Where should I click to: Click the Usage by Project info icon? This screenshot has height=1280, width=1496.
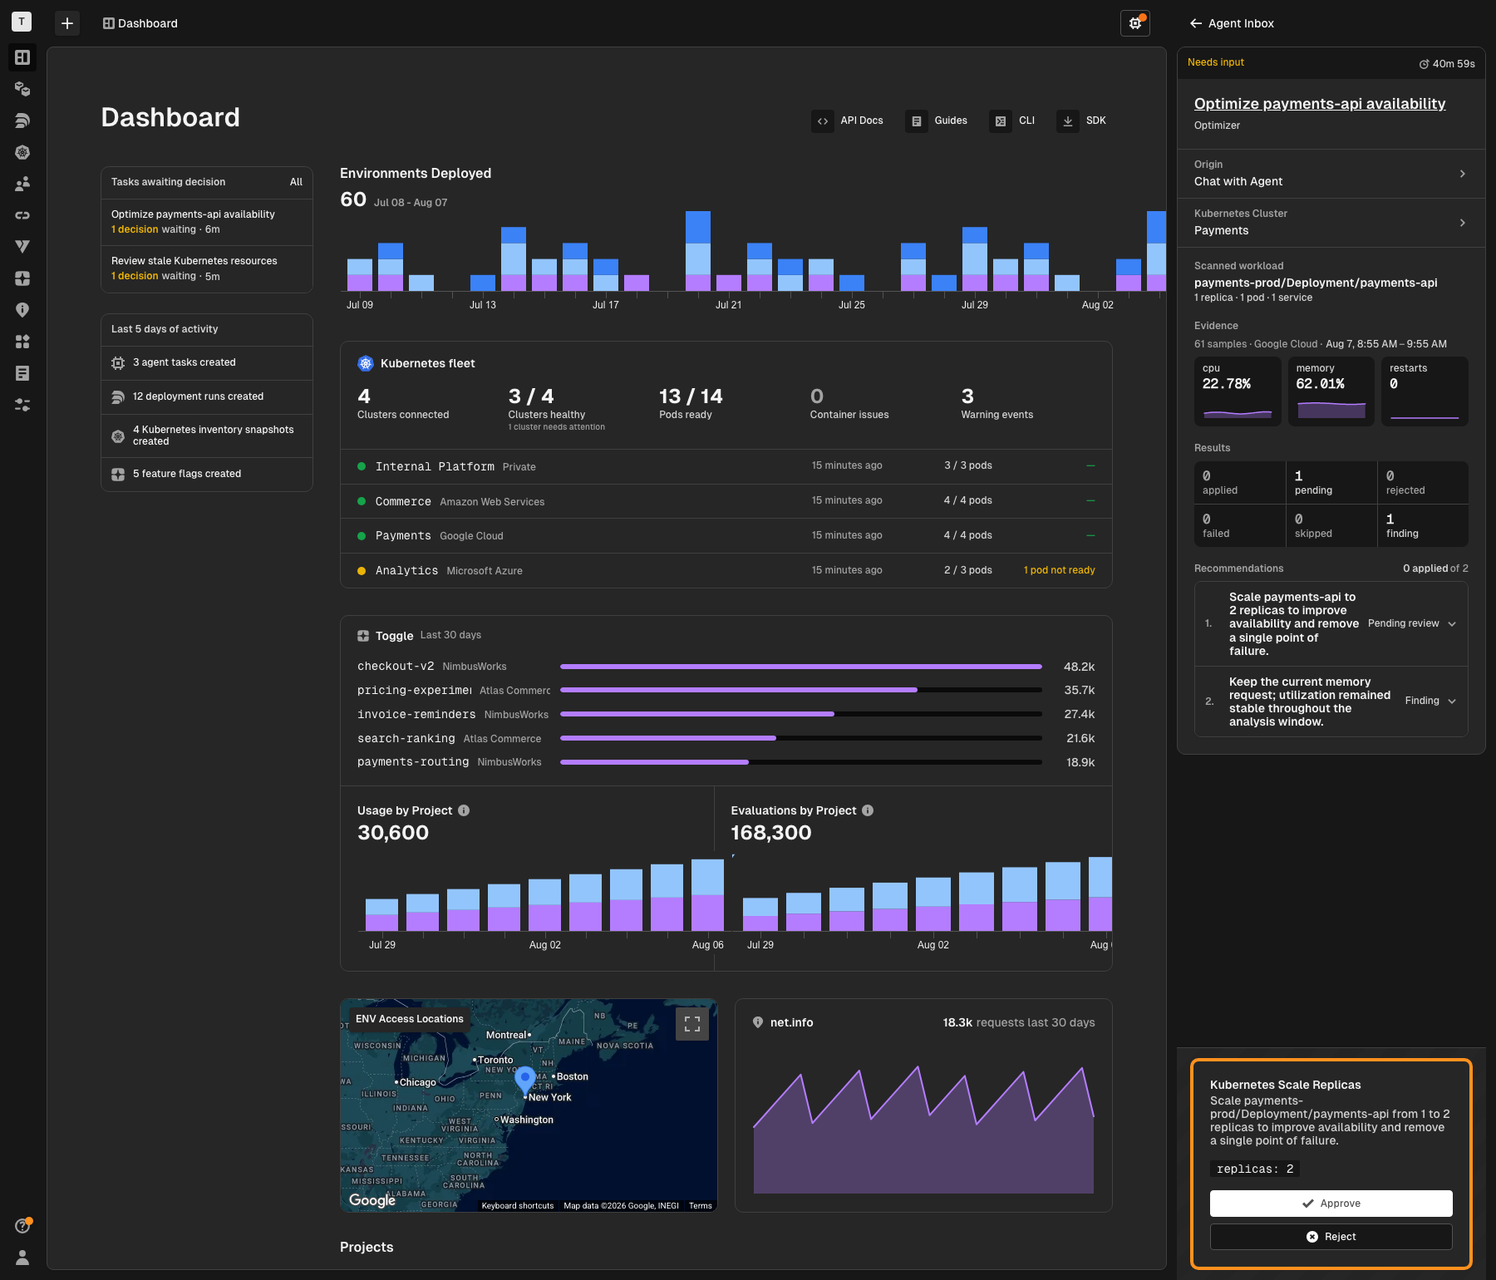464,810
